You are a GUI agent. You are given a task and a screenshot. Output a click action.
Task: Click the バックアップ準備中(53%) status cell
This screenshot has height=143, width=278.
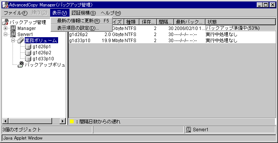coord(240,28)
